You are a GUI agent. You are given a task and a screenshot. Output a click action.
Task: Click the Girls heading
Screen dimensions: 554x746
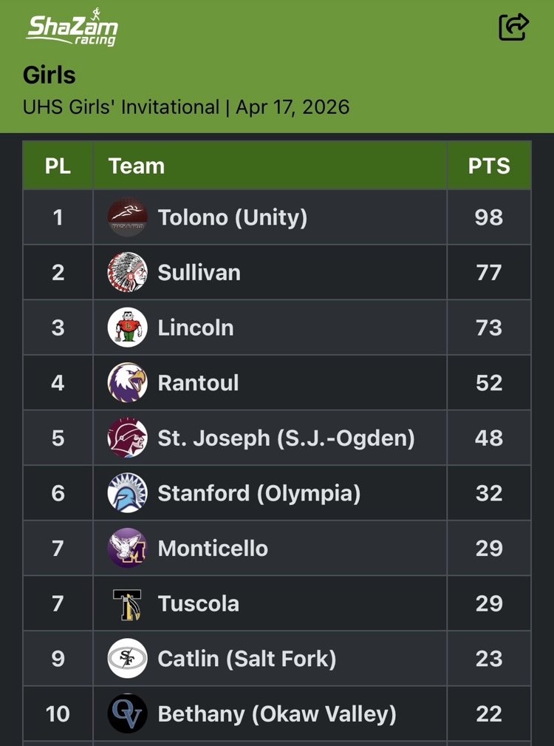(49, 75)
